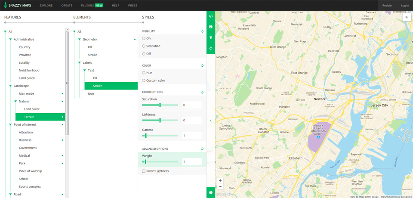Viewport: 413px width, 198px height.
Task: Collapse the All features tree node
Action: 5,32
